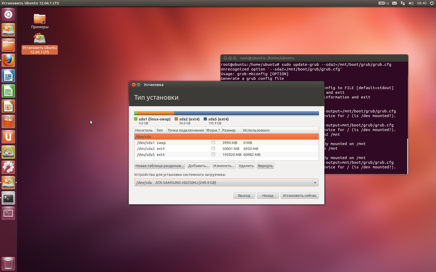Click the Удалить button
The image size is (436, 272).
click(246, 166)
